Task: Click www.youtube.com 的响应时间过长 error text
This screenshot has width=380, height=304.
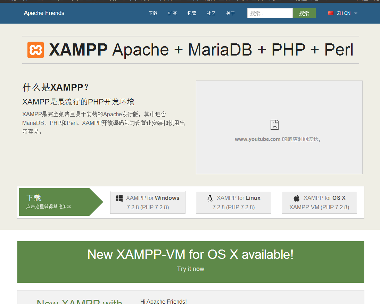Action: coord(278,139)
